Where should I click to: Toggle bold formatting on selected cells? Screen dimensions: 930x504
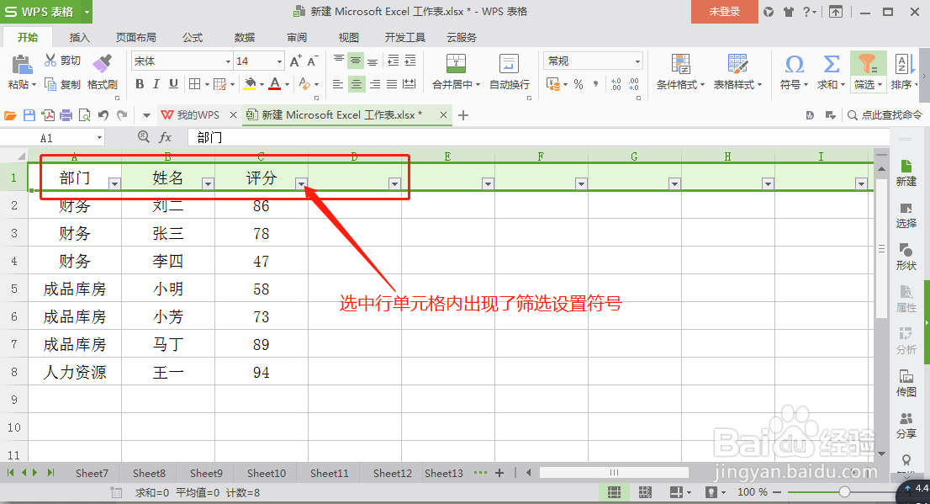point(140,84)
